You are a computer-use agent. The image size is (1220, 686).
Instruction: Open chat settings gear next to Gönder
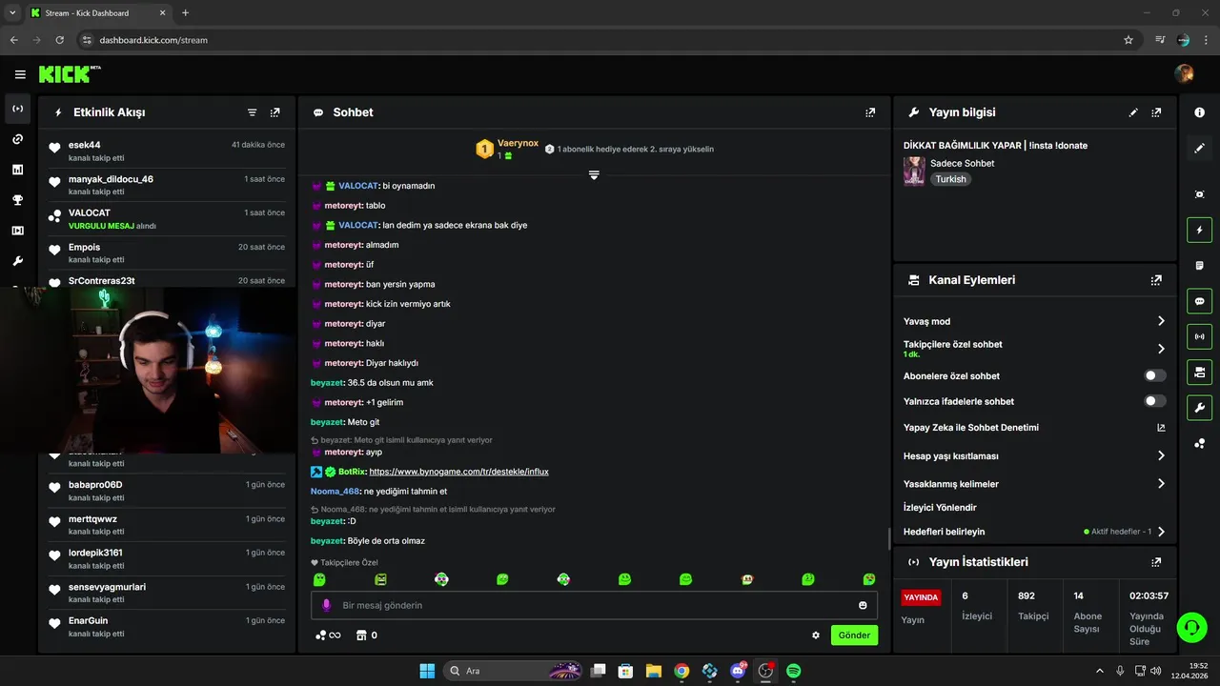click(816, 636)
